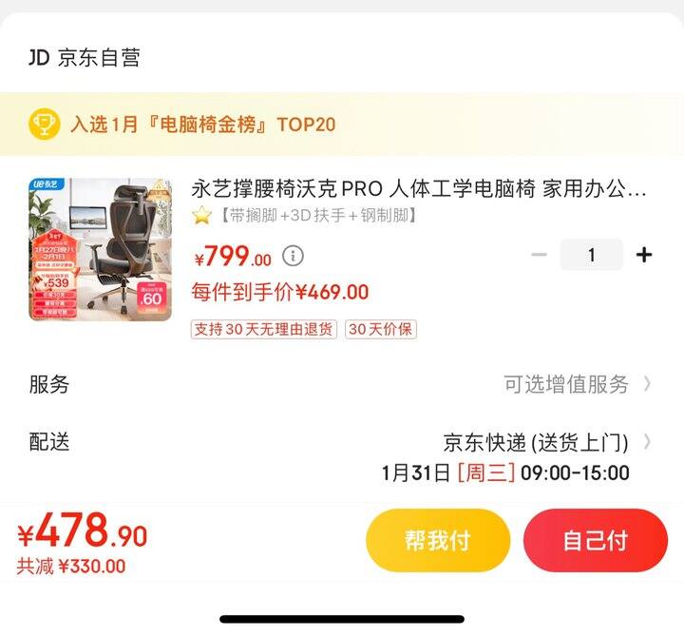The width and height of the screenshot is (684, 636).
Task: Tap the 带搁脚+3D扶手+钢制脚 spec text
Action: (318, 215)
